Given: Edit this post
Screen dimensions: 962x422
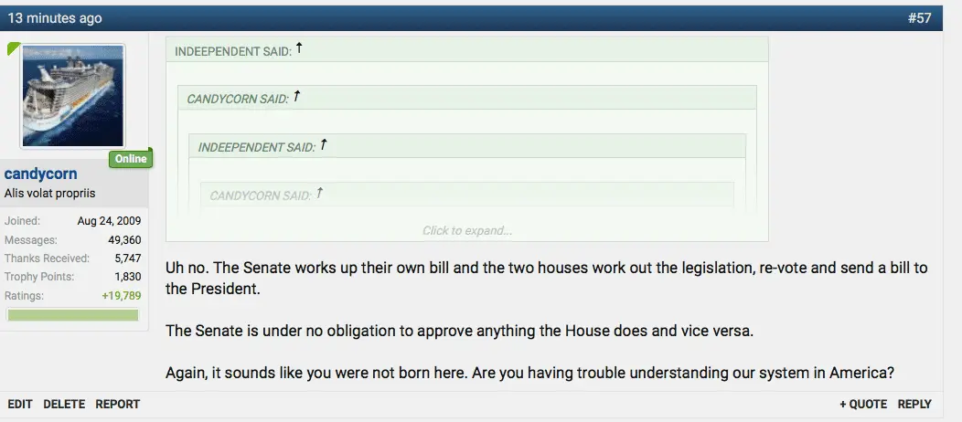Looking at the screenshot, I should pos(20,404).
